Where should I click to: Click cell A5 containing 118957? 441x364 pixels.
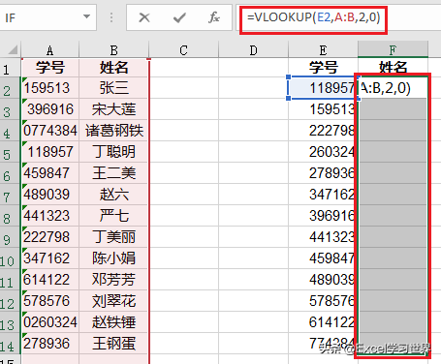50,152
